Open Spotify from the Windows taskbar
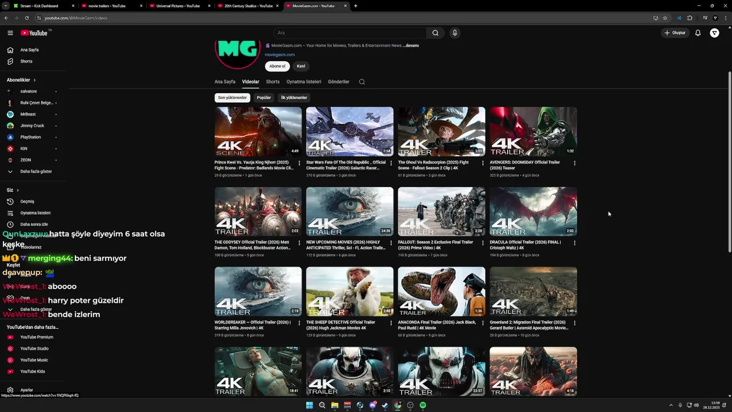Screen dimensions: 732x412 (x=423, y=405)
